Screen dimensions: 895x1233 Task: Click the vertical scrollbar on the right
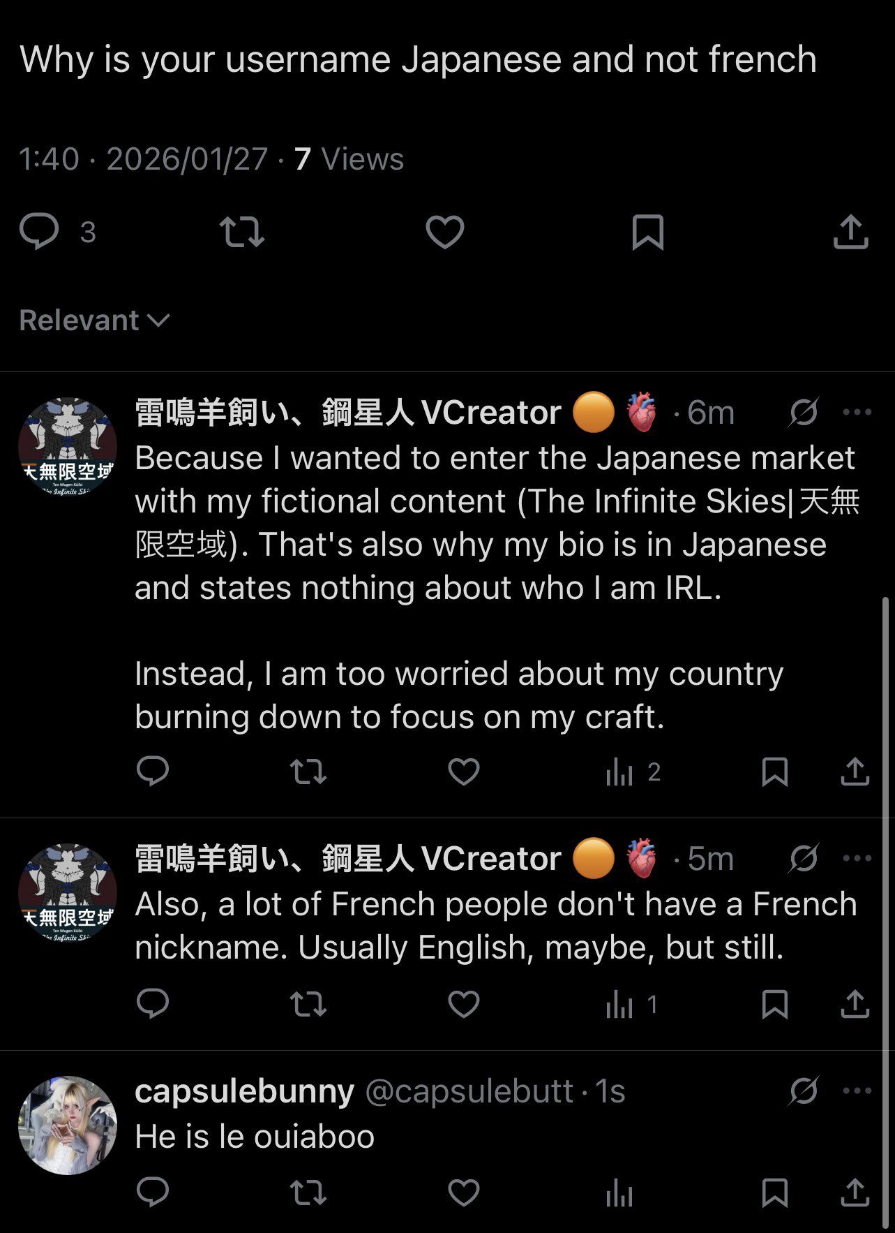pos(887,908)
